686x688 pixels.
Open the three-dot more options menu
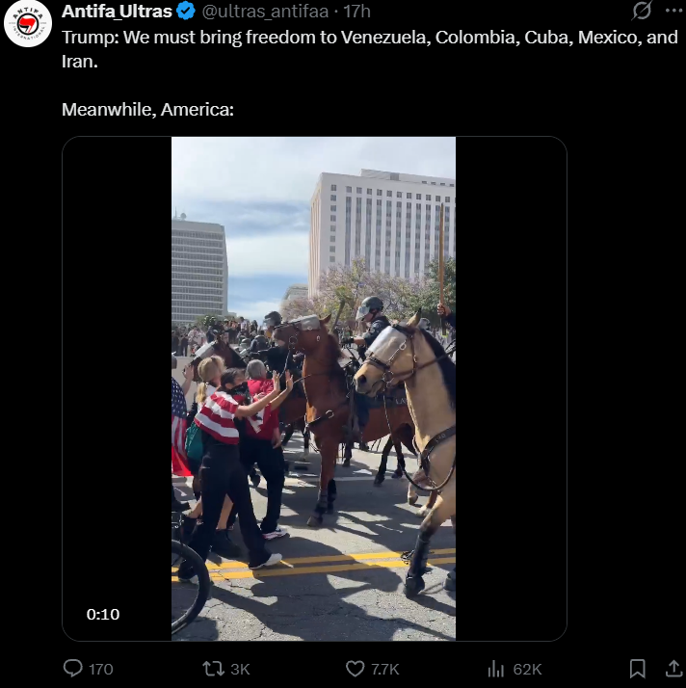(673, 11)
